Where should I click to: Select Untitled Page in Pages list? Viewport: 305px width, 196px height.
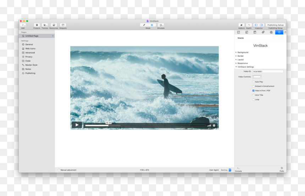coord(37,36)
